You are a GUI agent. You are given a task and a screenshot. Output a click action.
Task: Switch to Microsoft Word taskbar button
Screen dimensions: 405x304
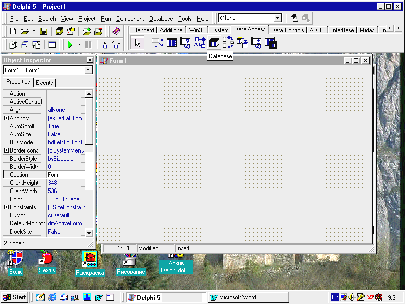point(248,297)
